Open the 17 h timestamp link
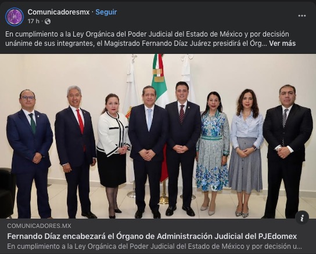Screen dimensions: 316x254 34,21
